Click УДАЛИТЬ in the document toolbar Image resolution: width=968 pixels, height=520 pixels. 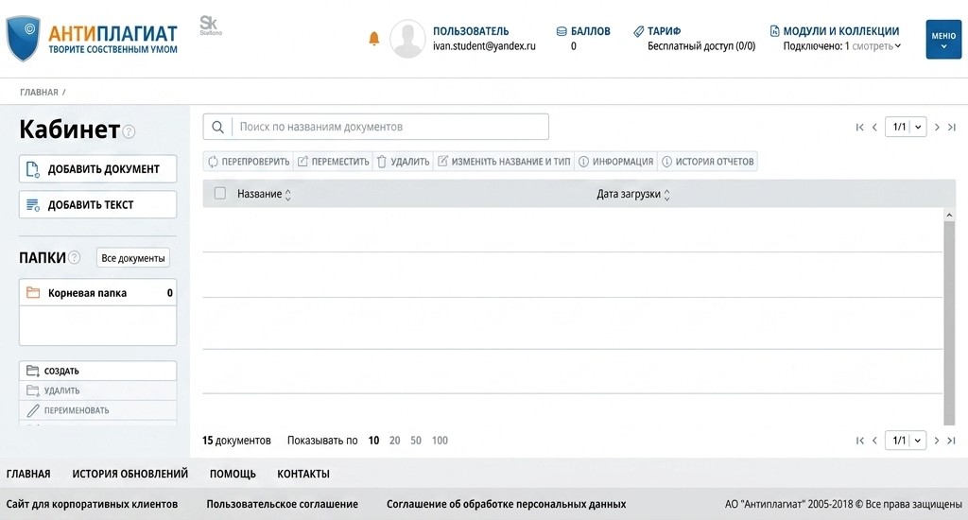click(x=403, y=161)
